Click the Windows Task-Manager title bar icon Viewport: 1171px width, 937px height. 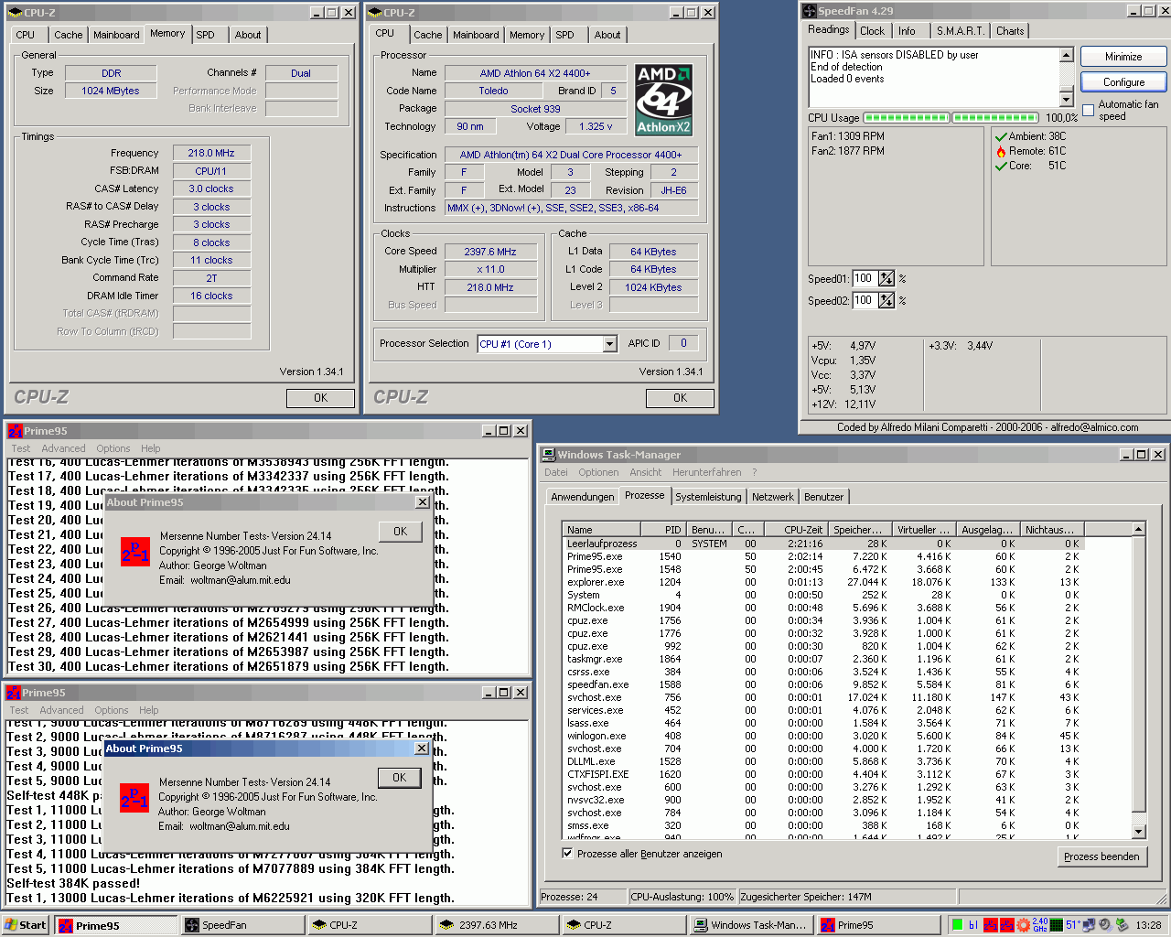[x=548, y=454]
